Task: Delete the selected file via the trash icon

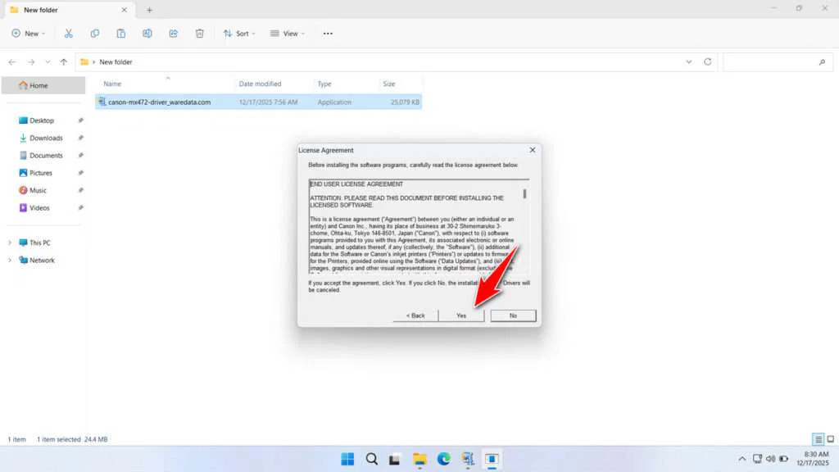Action: pos(199,33)
